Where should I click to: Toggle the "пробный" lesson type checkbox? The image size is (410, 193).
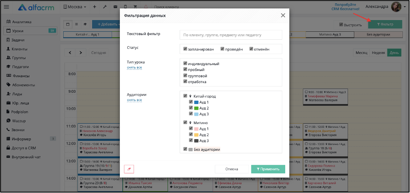point(185,70)
